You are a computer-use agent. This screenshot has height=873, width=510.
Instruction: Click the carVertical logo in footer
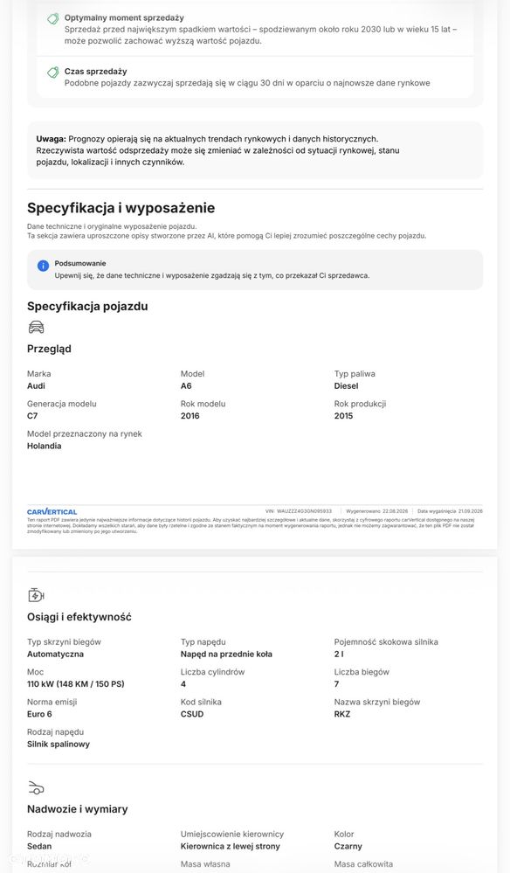coord(52,512)
